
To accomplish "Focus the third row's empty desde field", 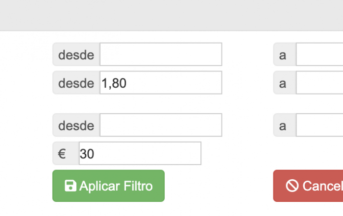I will [161, 125].
